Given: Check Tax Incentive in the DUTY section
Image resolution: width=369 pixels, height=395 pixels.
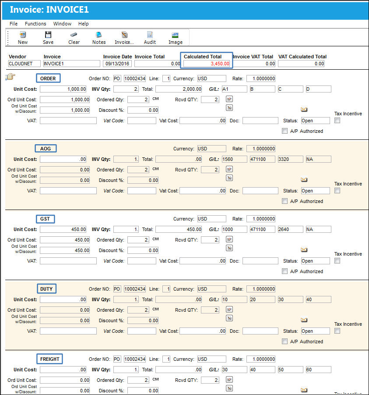Looking at the screenshot, I should point(337,331).
